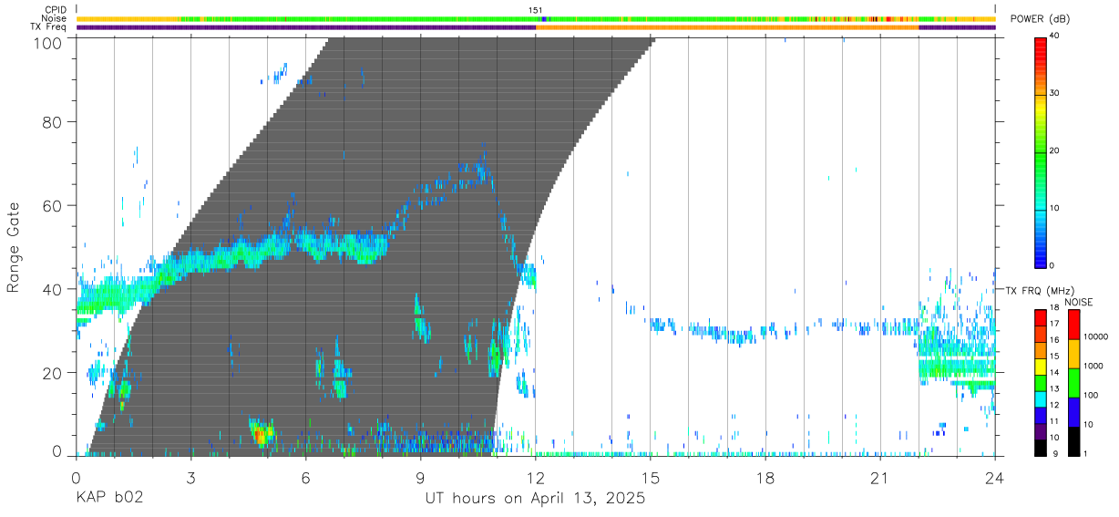This screenshot has height=517, width=1119.
Task: Click the blue bottom of the POWER color bar
Action: [1040, 255]
